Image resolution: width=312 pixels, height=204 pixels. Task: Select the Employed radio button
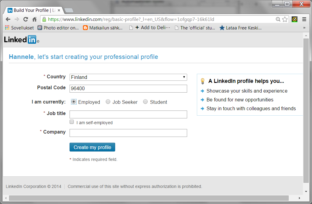74,102
